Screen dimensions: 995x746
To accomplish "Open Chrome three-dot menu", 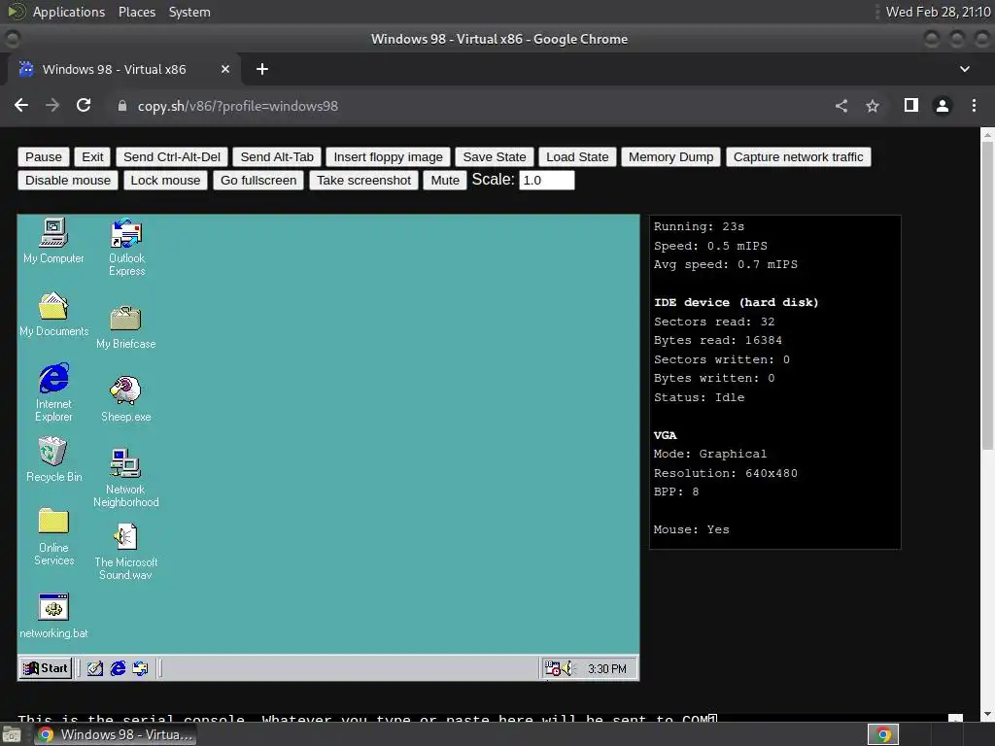I will [x=974, y=105].
